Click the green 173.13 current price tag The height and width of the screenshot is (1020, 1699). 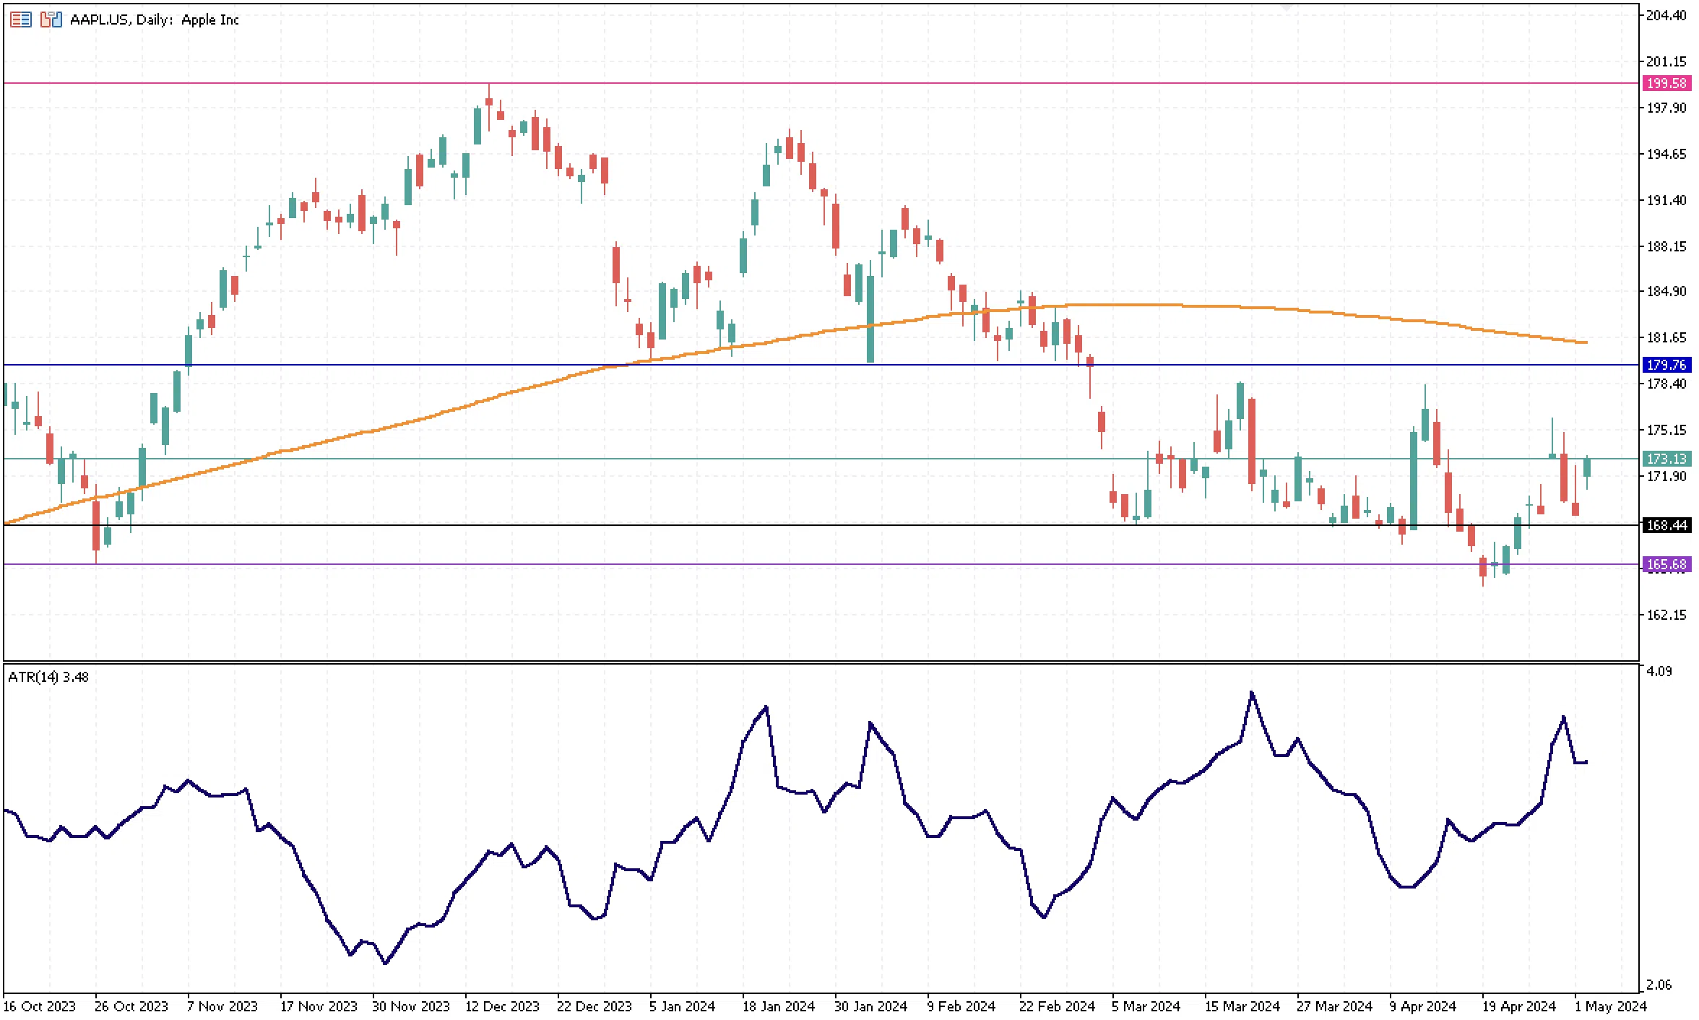tap(1666, 459)
